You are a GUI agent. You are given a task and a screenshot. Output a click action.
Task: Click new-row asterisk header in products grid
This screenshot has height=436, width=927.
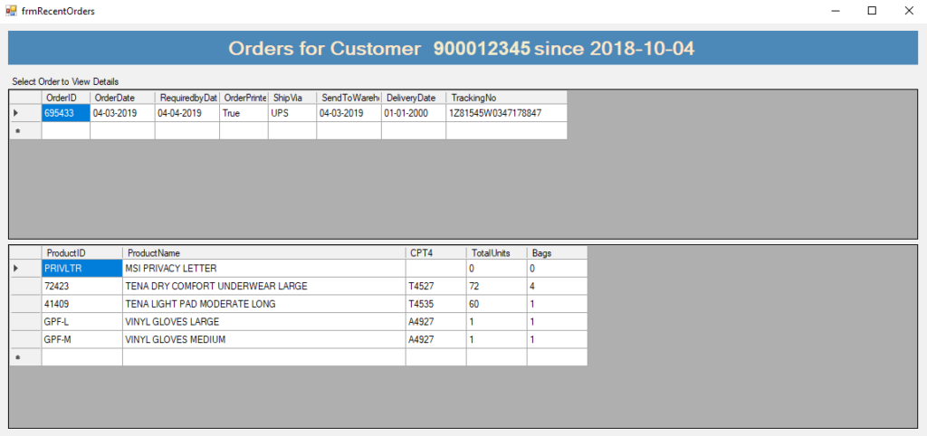point(24,357)
